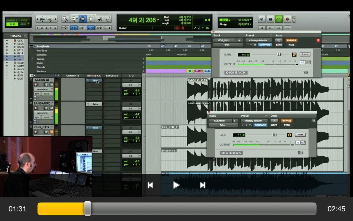
Task: Click the Mute button in EGG_D112 Trim plugin
Action: [305, 54]
